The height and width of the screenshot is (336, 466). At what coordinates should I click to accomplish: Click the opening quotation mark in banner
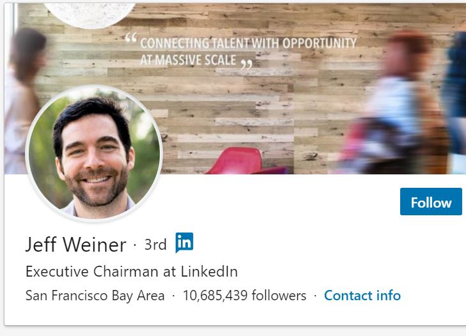(x=131, y=39)
